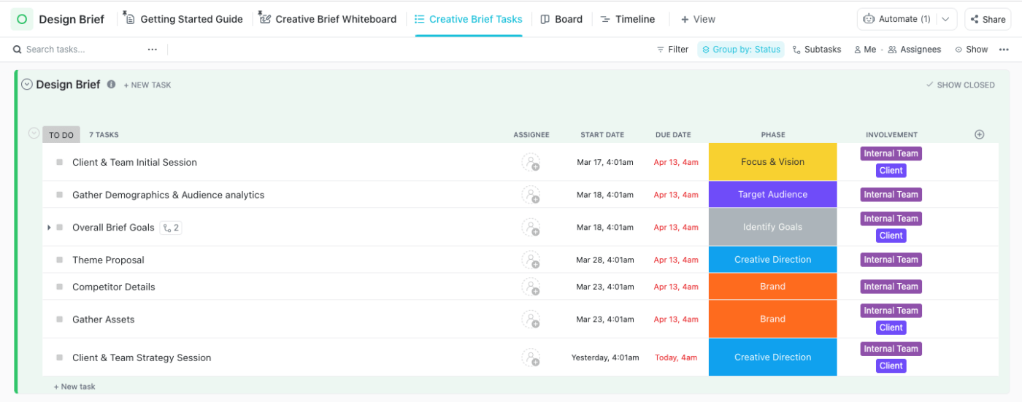This screenshot has height=402, width=1022.
Task: Click the Share button
Action: click(x=988, y=19)
